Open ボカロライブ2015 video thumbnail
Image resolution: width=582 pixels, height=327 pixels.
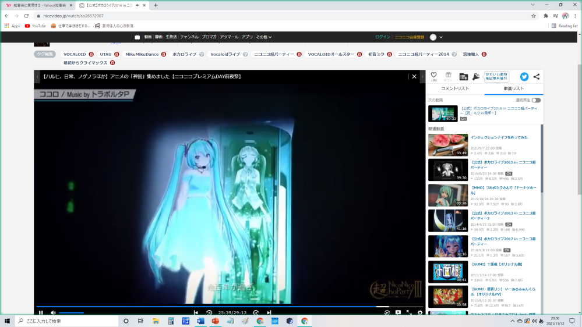coord(448,170)
